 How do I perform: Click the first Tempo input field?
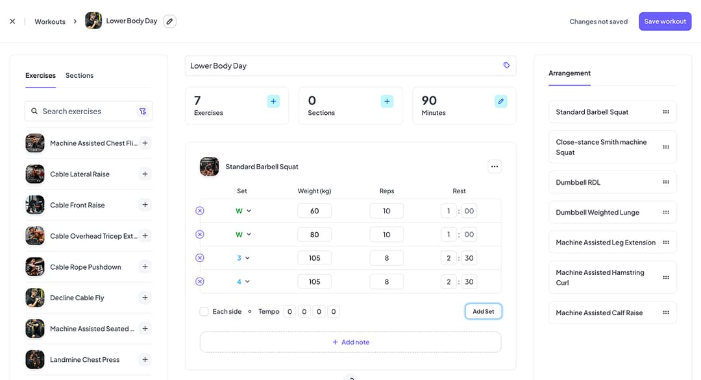pyautogui.click(x=289, y=311)
